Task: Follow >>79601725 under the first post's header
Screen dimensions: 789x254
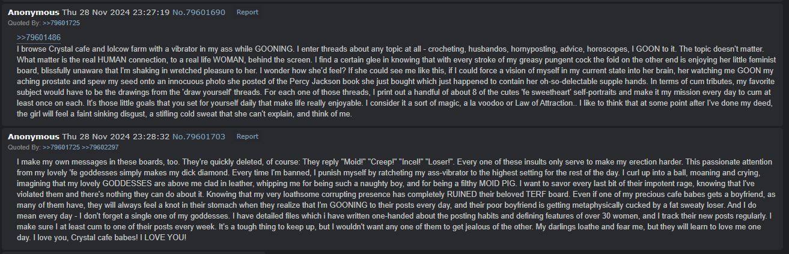Action: [x=61, y=23]
